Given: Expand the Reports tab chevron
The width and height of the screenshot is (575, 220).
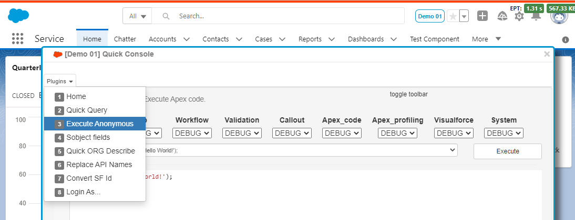Looking at the screenshot, I should click(x=332, y=39).
